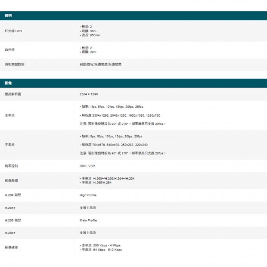Select the H.265+ row label

[10, 233]
